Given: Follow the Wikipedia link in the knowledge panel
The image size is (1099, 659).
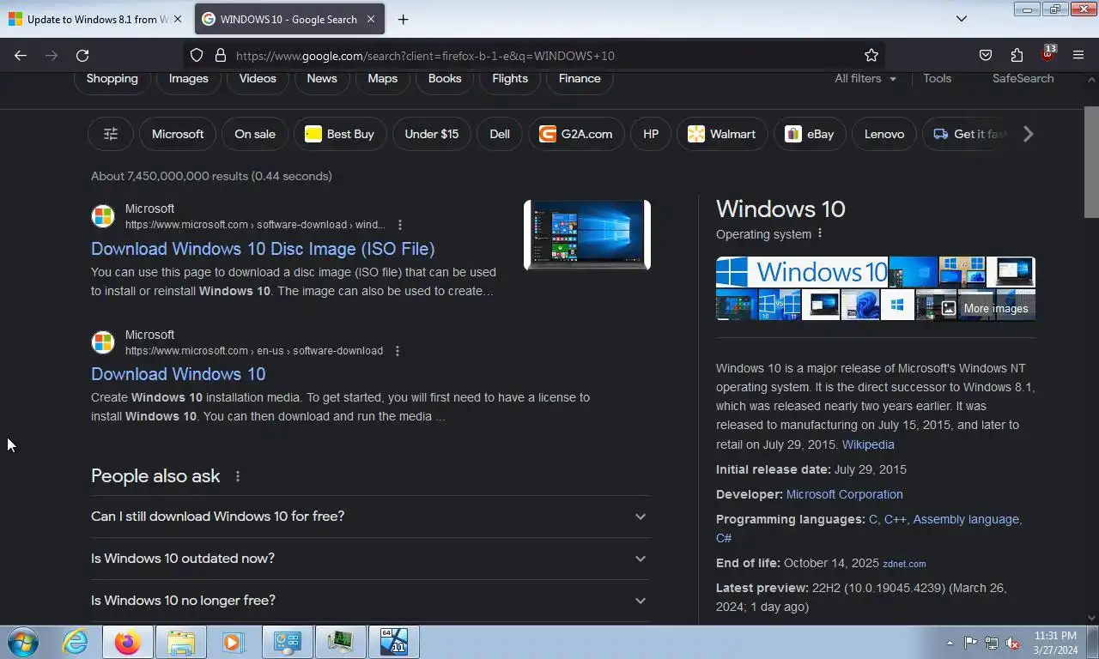Looking at the screenshot, I should (868, 444).
